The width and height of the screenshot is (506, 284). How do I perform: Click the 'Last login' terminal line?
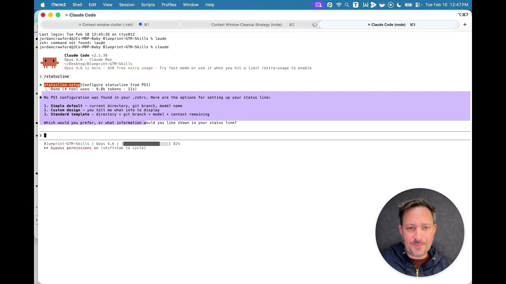click(87, 34)
